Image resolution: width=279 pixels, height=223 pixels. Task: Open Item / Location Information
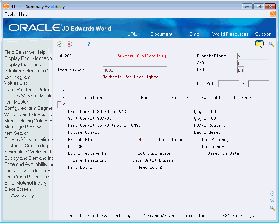(28, 171)
